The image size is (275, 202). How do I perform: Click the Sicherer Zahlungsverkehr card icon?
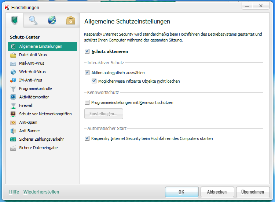13,140
